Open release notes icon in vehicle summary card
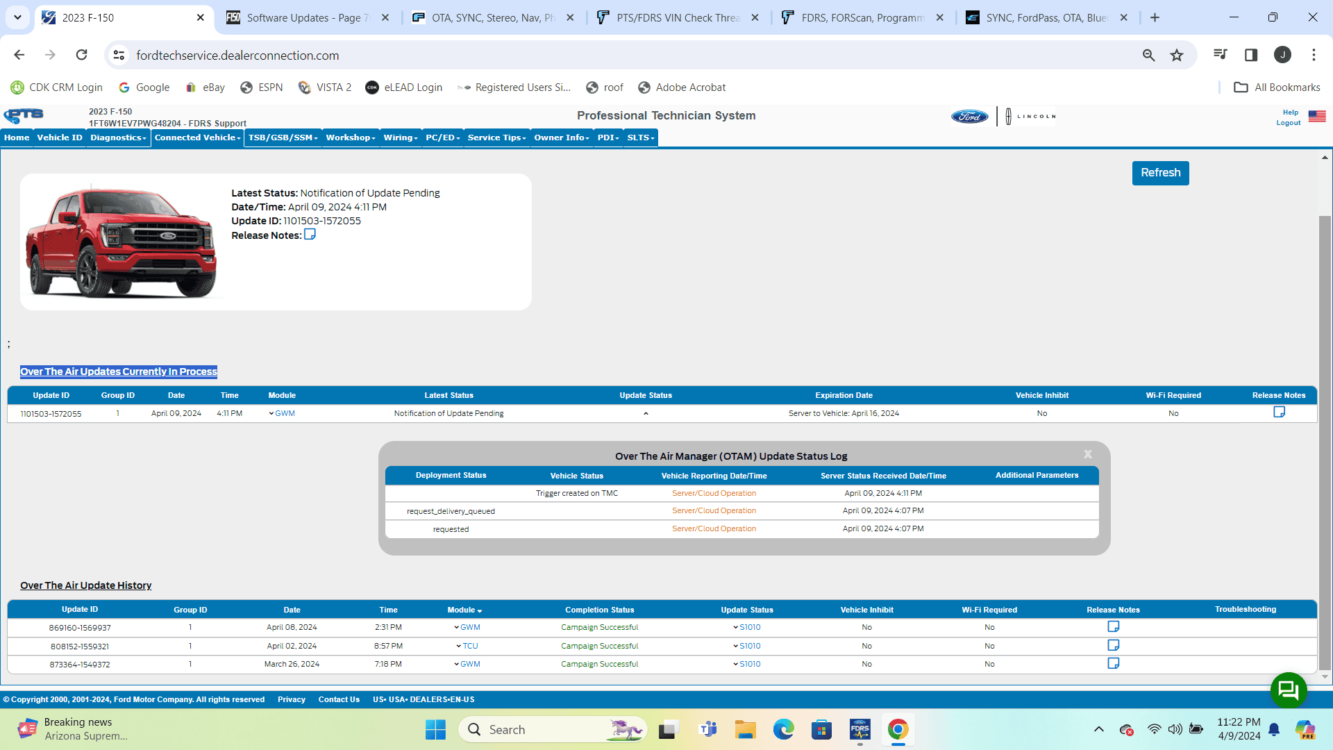Image resolution: width=1333 pixels, height=750 pixels. click(310, 235)
